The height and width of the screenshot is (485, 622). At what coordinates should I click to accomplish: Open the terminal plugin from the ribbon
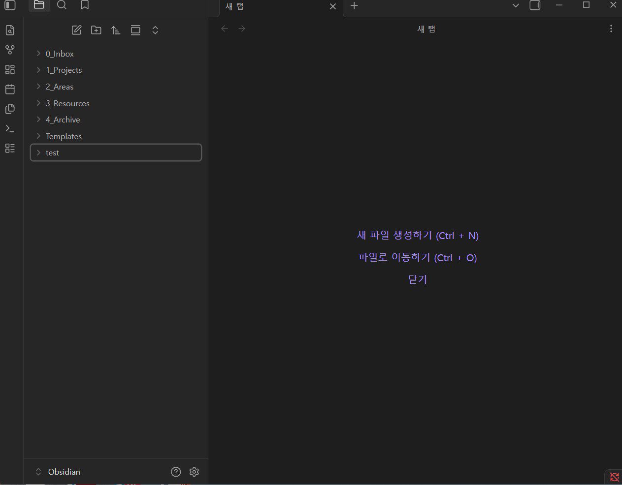pos(10,128)
